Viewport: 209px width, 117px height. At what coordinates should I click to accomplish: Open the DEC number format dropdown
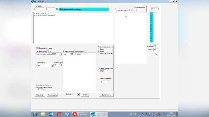(x=157, y=9)
